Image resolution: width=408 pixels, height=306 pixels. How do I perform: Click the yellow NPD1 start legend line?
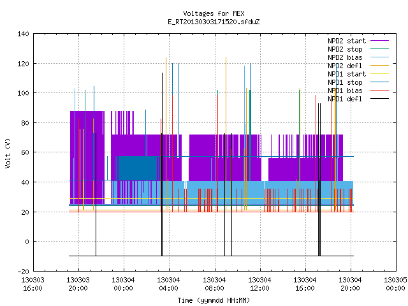click(380, 74)
